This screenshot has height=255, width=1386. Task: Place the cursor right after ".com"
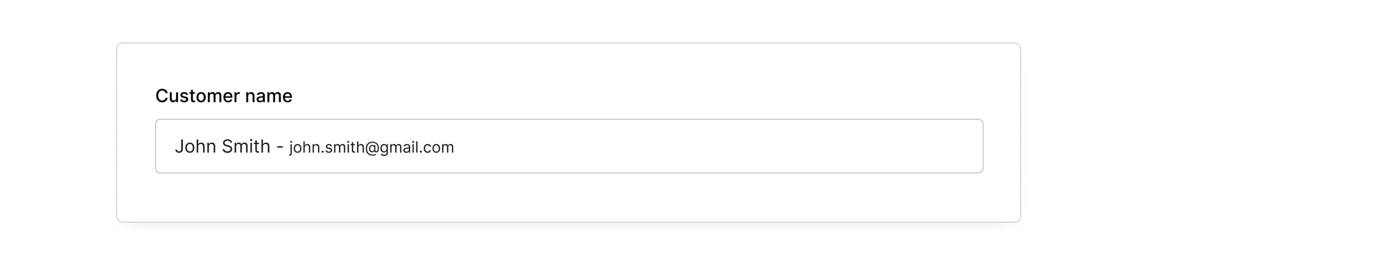point(455,147)
